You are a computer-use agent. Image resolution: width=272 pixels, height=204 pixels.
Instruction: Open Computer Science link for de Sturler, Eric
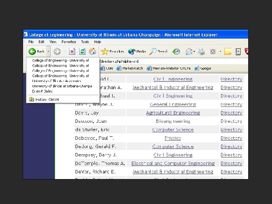(x=173, y=130)
